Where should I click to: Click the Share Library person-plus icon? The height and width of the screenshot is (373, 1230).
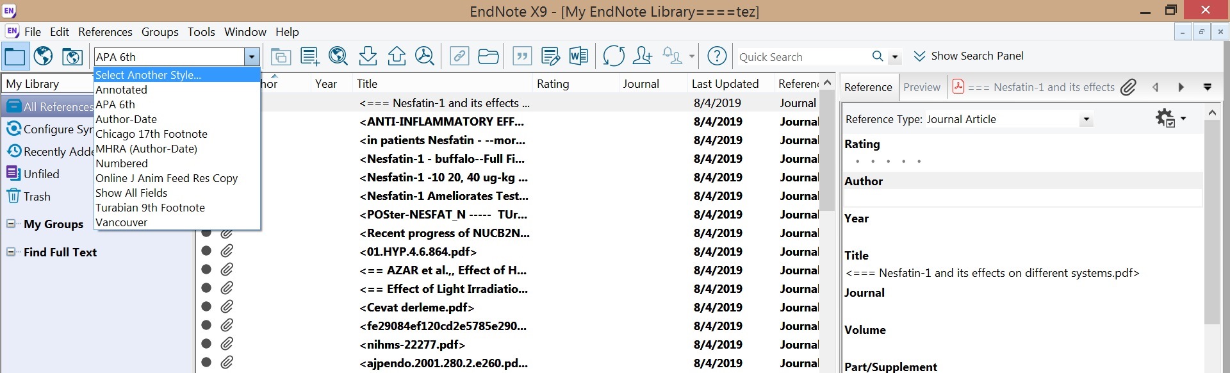[642, 56]
